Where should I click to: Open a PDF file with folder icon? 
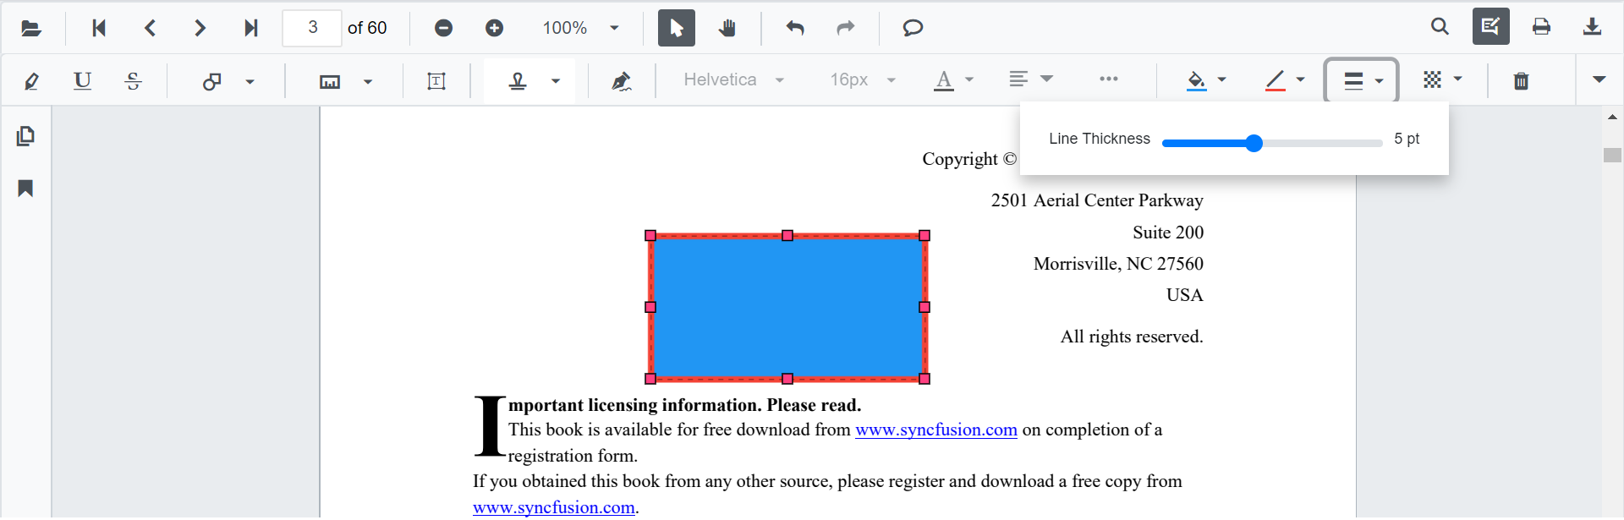(x=31, y=28)
